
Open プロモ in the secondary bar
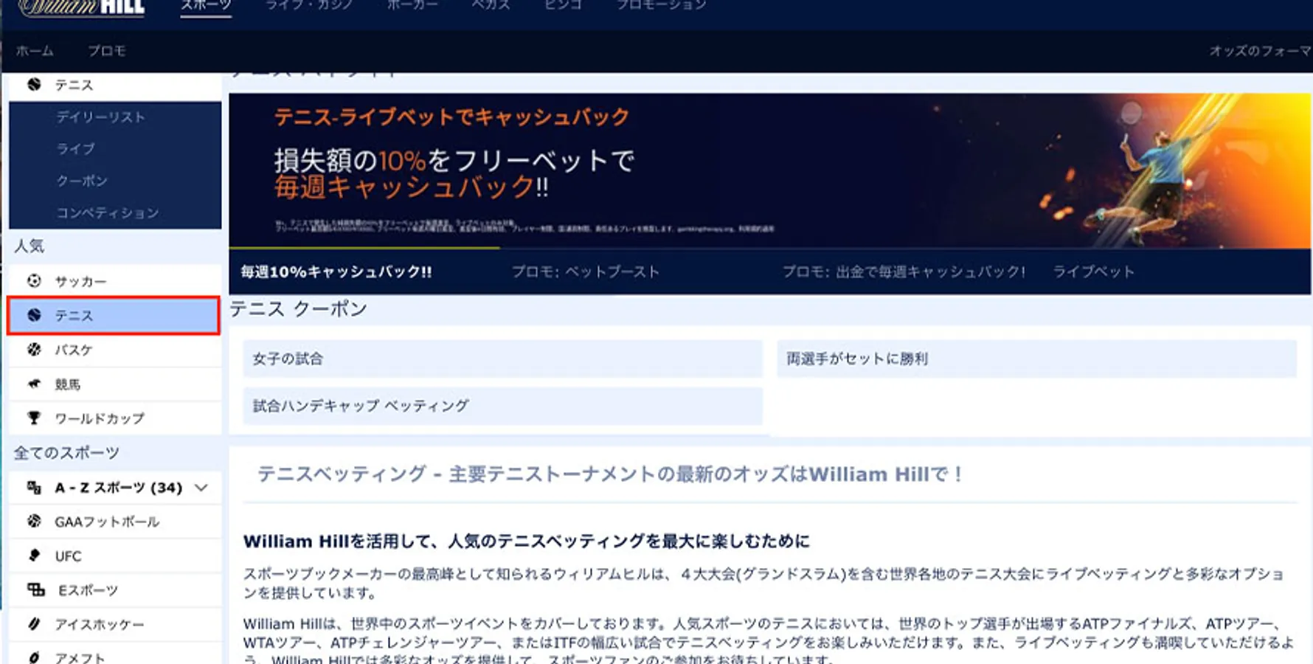point(107,51)
